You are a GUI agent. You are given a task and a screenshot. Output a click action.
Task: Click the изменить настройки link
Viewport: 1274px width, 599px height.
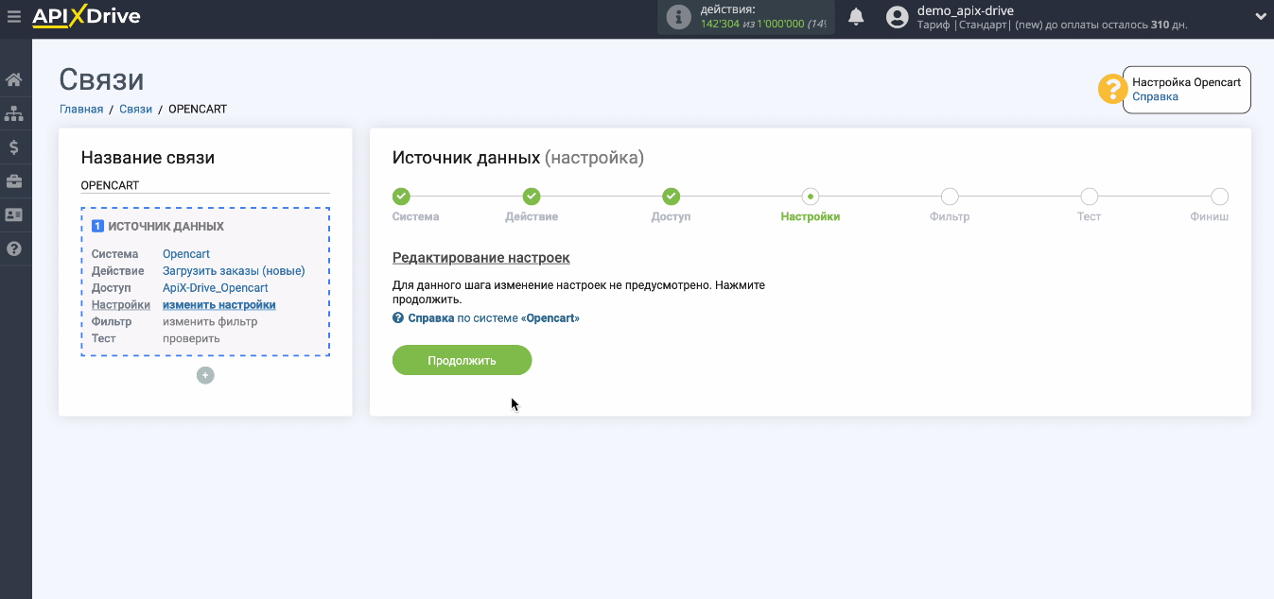point(218,305)
